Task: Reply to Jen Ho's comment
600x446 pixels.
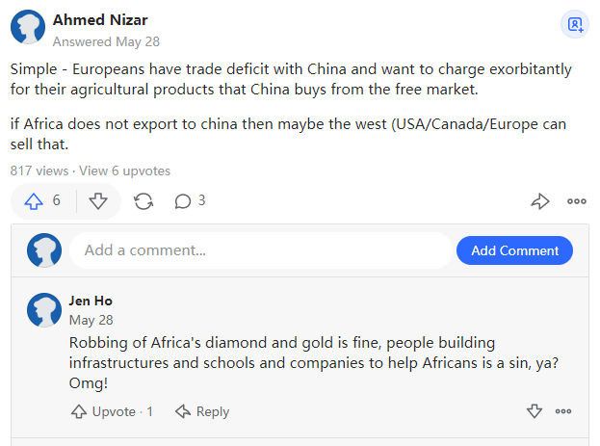Action: pyautogui.click(x=202, y=411)
